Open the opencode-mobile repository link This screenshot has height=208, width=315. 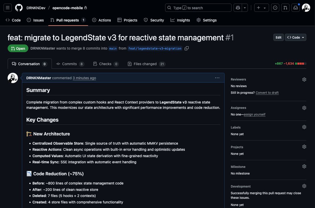click(68, 8)
